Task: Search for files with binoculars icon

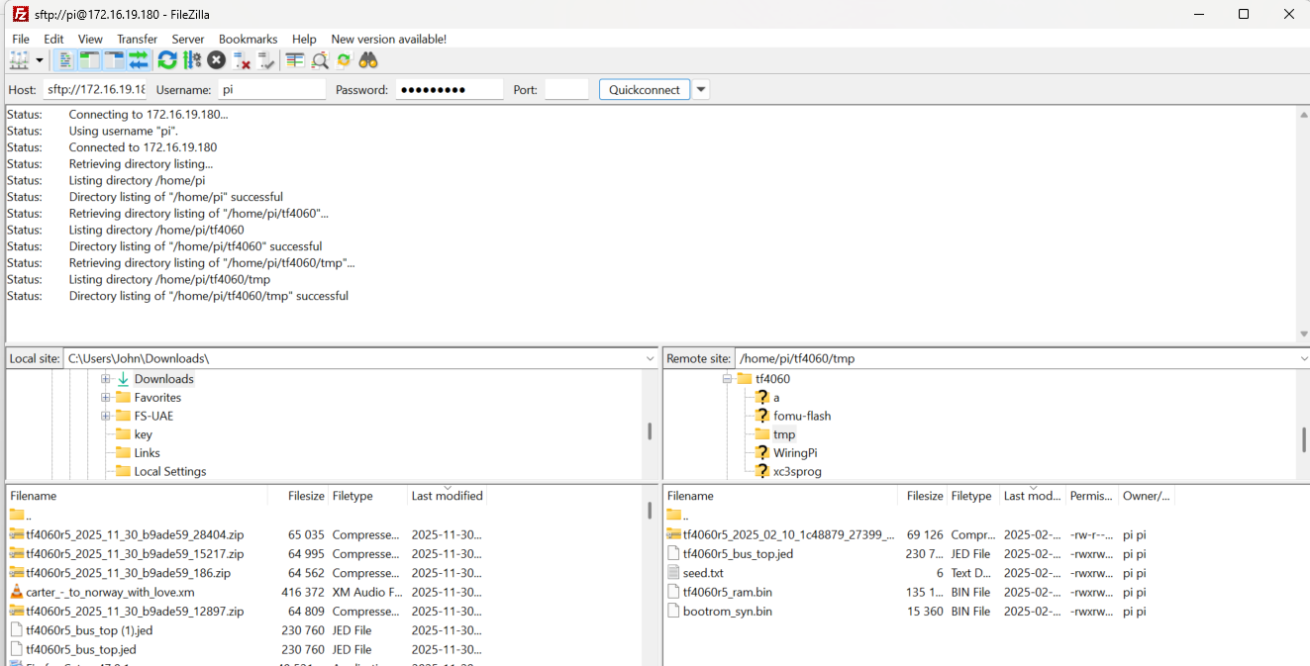Action: pos(368,60)
